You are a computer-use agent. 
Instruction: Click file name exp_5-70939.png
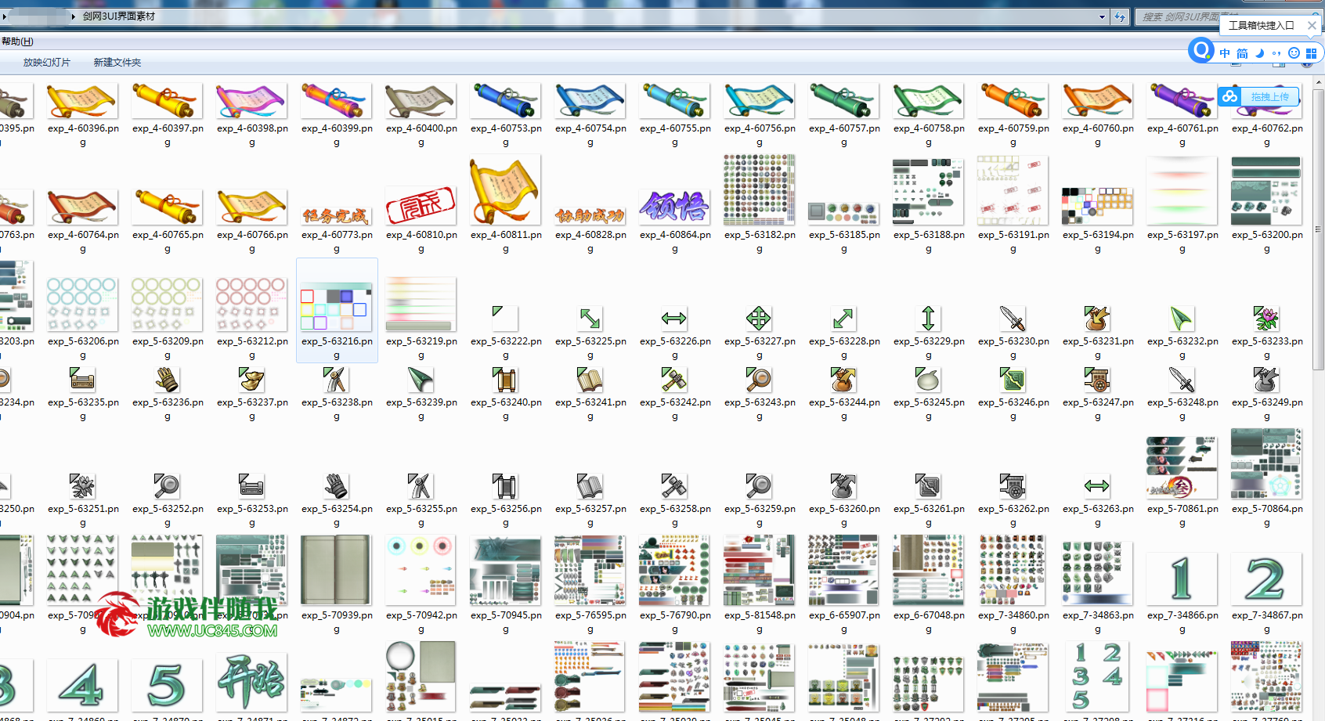pos(337,622)
